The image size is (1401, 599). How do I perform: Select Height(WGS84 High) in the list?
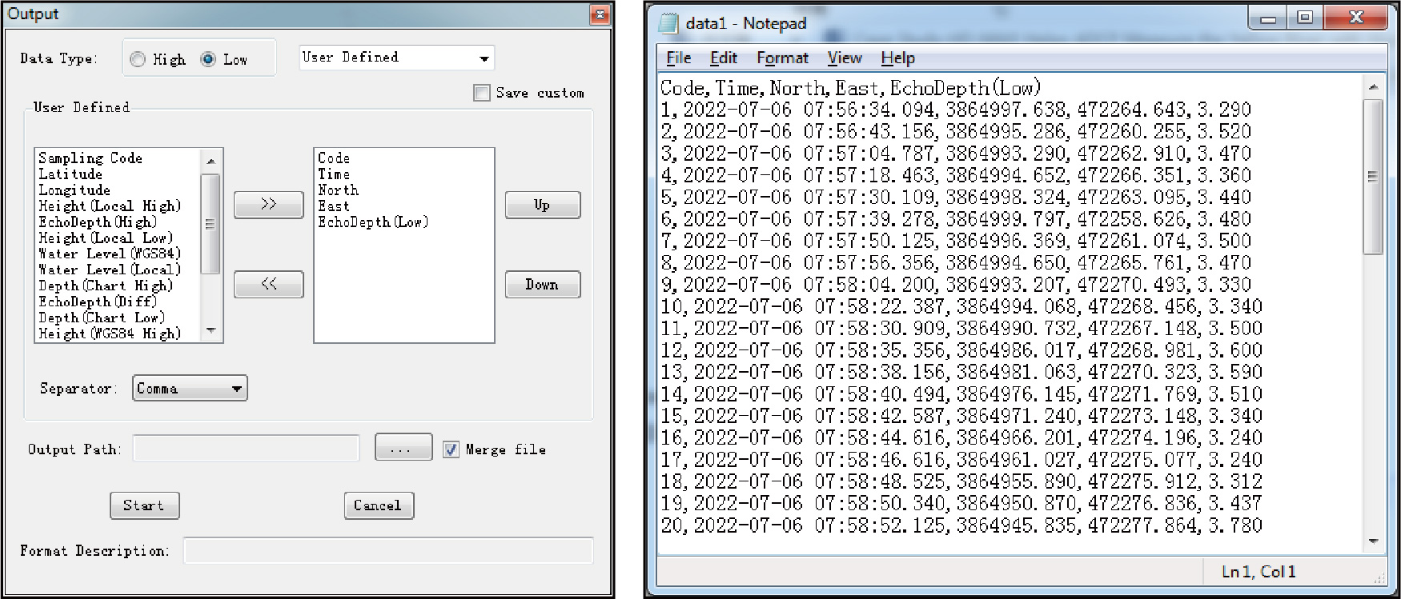click(x=110, y=333)
